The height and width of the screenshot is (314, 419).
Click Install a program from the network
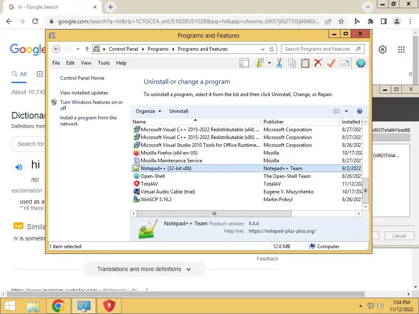(88, 121)
